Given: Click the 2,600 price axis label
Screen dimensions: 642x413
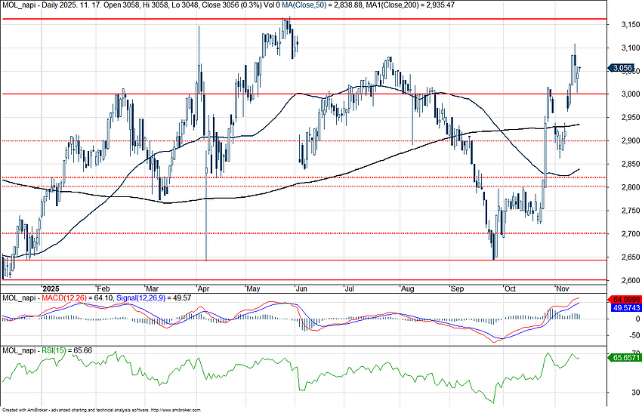Looking at the screenshot, I should coord(622,280).
